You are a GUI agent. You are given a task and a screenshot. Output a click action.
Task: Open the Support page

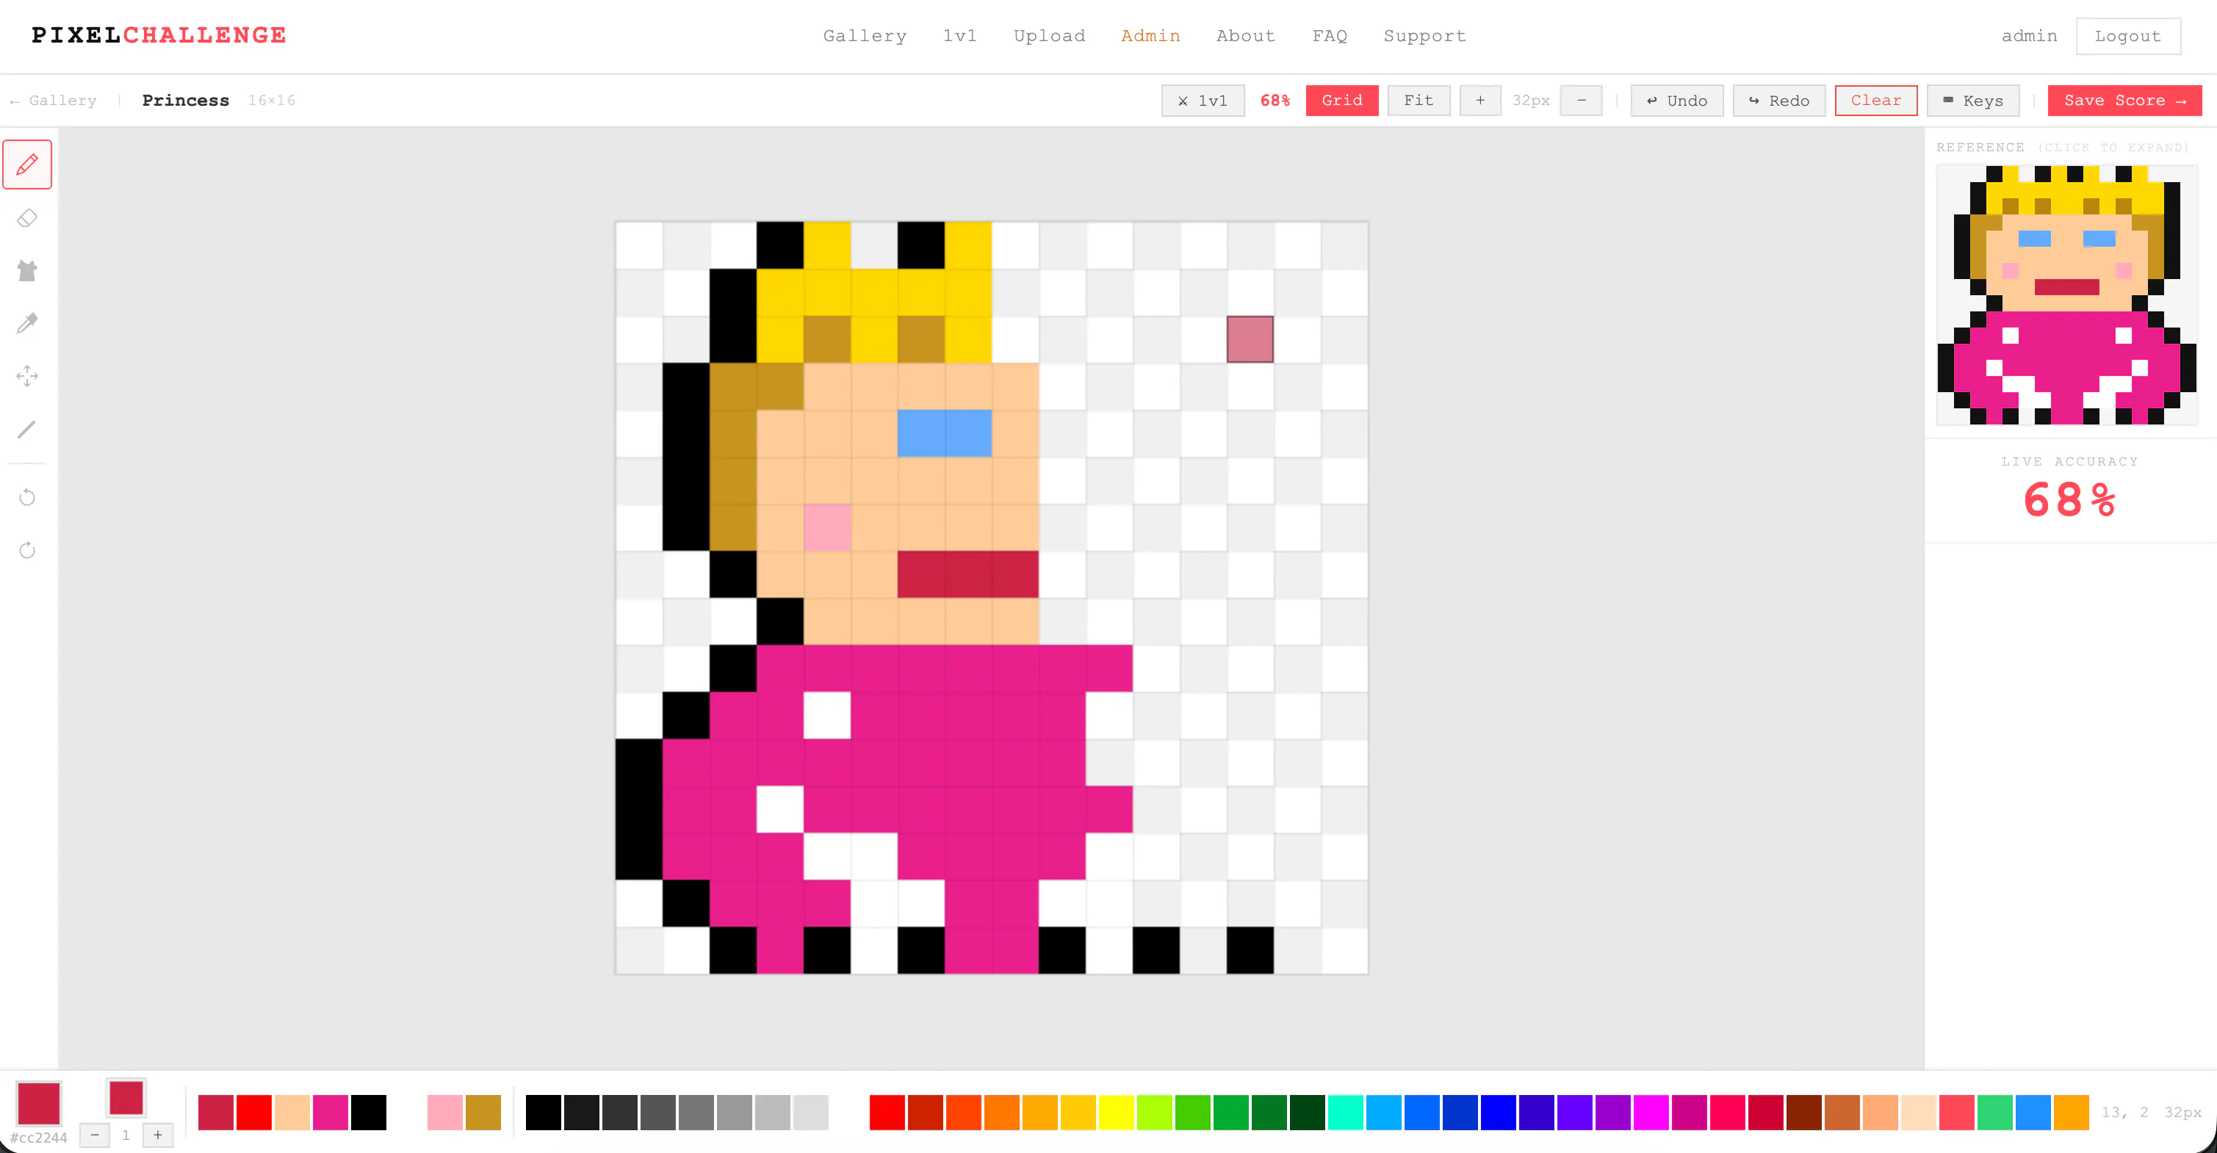(x=1424, y=36)
